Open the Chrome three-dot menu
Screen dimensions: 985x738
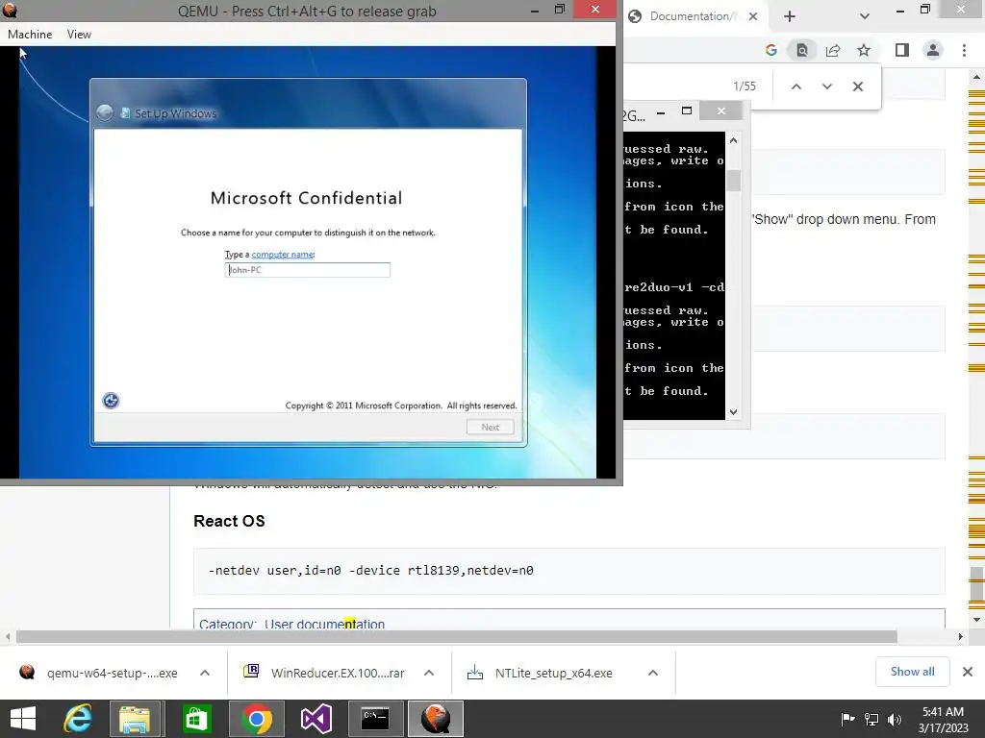tap(964, 50)
